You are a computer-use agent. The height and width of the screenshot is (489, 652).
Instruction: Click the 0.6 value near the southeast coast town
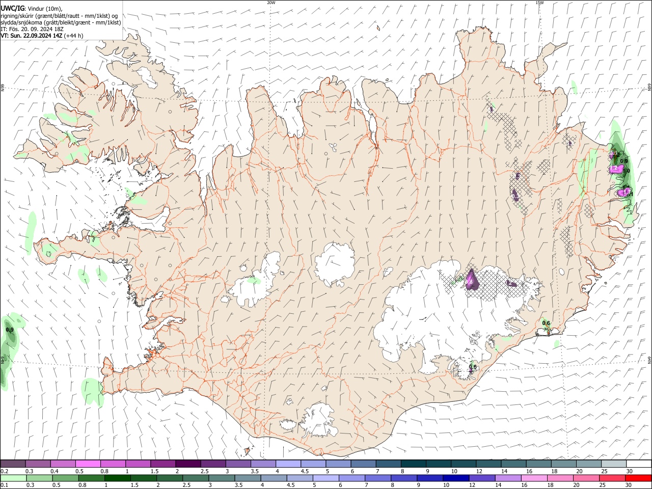click(x=546, y=323)
